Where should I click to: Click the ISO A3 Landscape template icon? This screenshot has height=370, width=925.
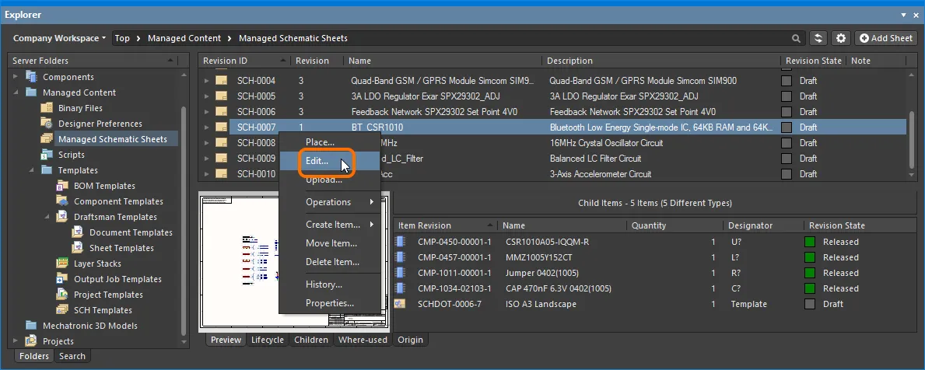click(401, 304)
